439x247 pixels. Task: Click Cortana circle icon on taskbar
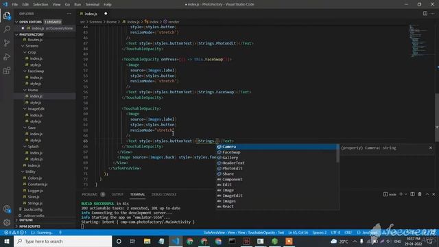pyautogui.click(x=119, y=241)
